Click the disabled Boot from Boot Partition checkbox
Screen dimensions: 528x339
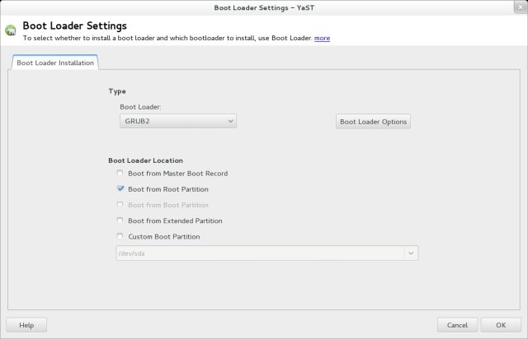coord(120,205)
